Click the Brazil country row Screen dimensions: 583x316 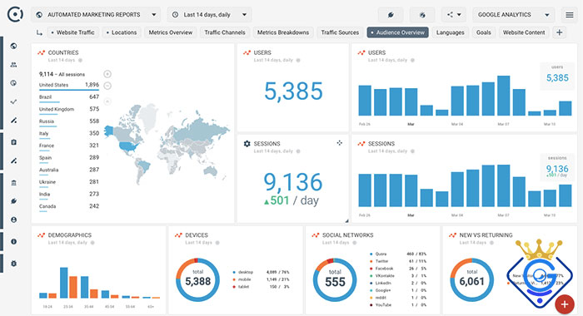69,97
